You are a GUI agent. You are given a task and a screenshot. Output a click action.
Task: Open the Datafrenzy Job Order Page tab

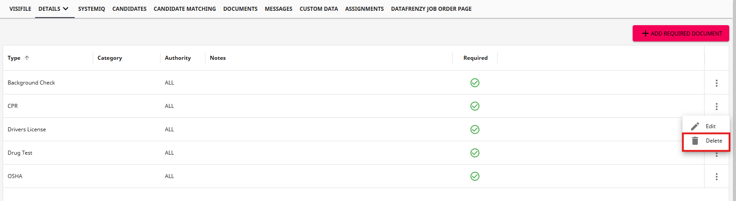(431, 9)
